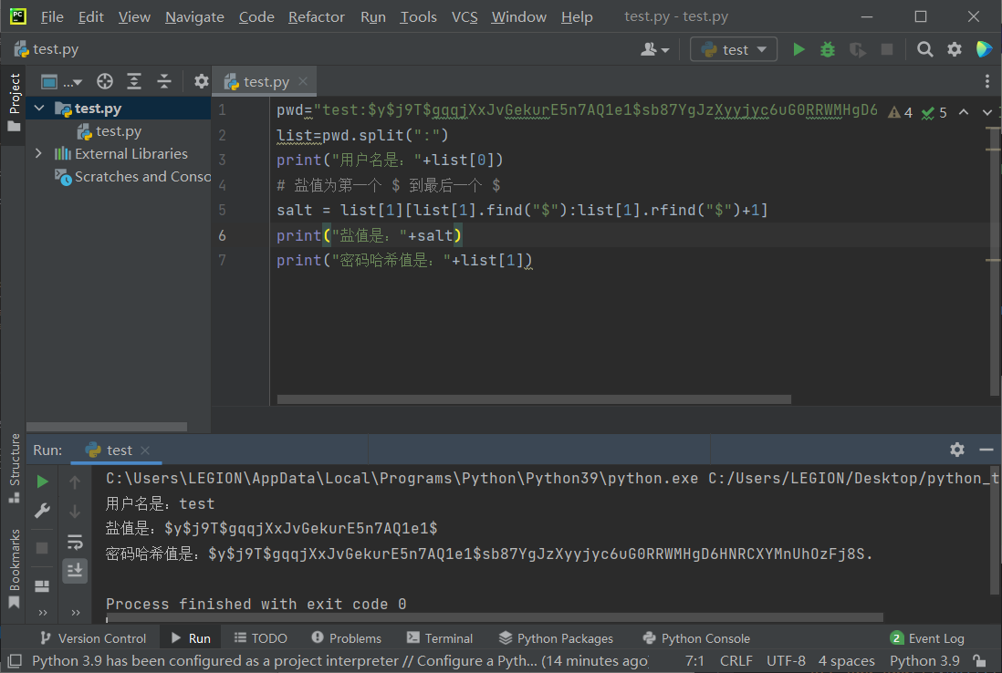Collapse all in project tree

[x=164, y=81]
